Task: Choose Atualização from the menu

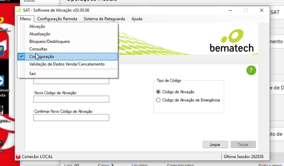Action: click(x=67, y=34)
